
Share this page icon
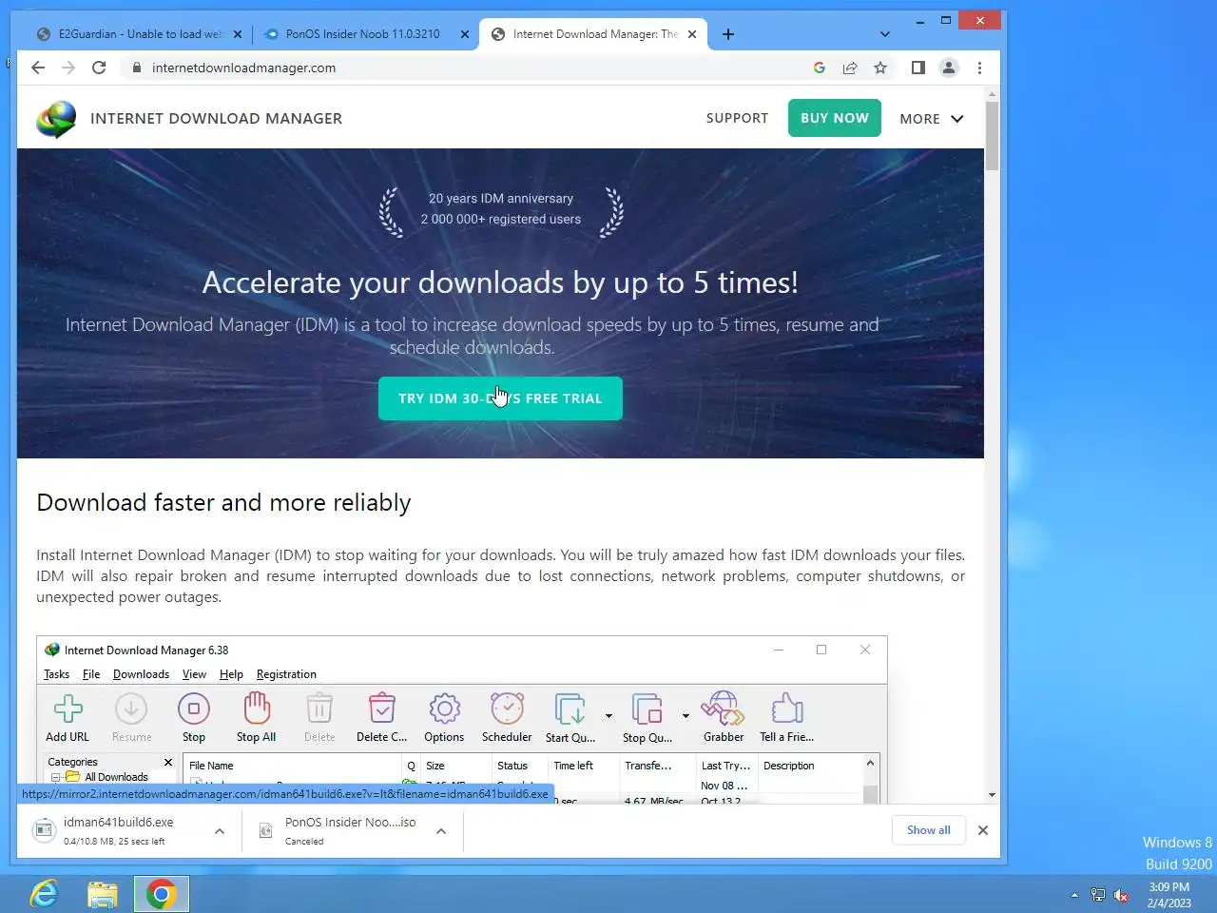pos(850,68)
